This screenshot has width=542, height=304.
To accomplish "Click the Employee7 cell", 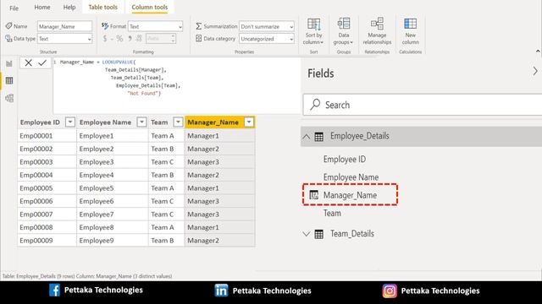I will [x=113, y=214].
